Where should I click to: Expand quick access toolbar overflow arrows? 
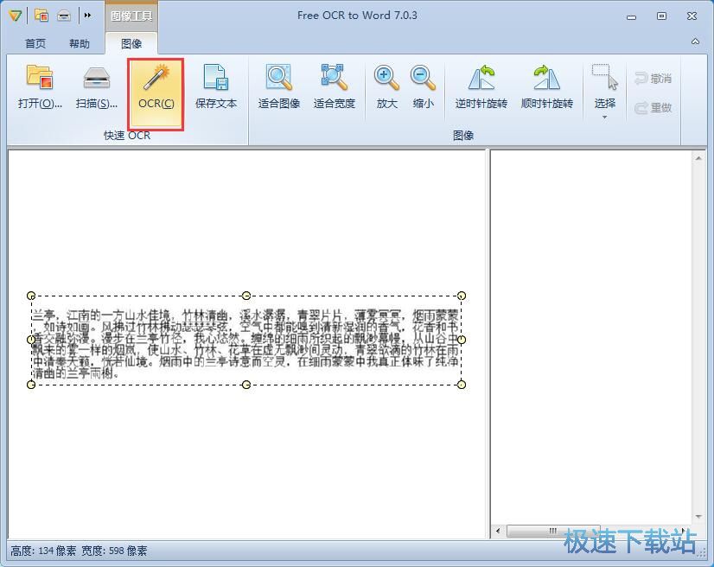coord(87,16)
